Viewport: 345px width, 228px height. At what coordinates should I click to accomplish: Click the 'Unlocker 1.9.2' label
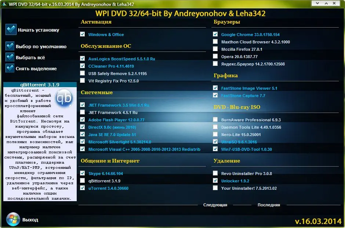(235, 181)
